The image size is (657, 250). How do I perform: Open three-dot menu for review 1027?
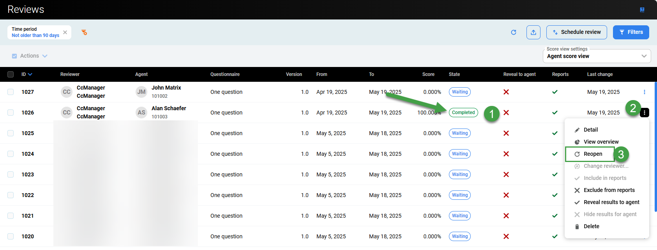point(645,92)
